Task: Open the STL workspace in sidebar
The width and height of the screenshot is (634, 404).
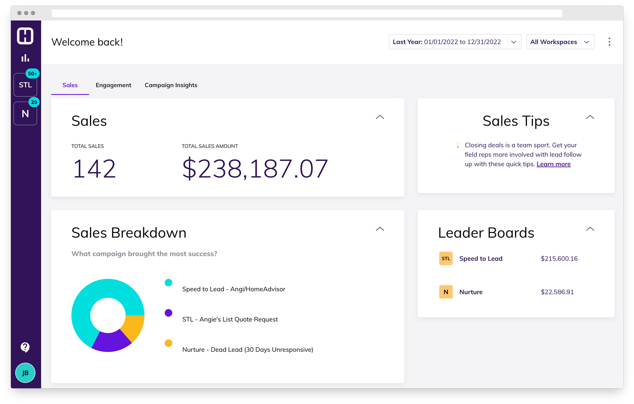Action: click(25, 85)
